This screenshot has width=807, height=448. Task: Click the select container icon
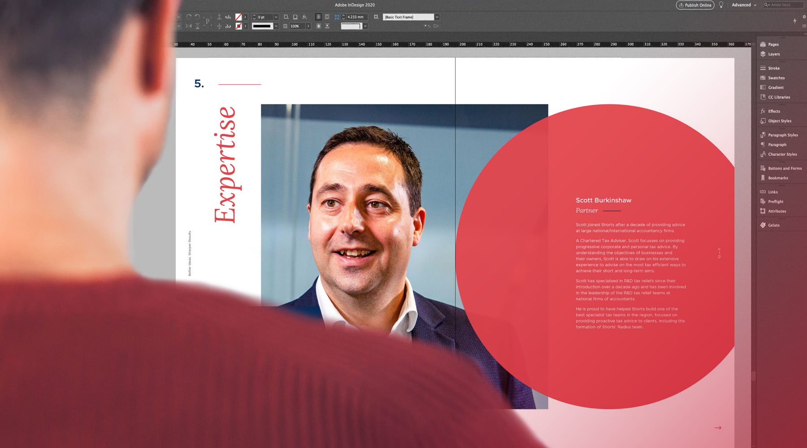coord(219,17)
